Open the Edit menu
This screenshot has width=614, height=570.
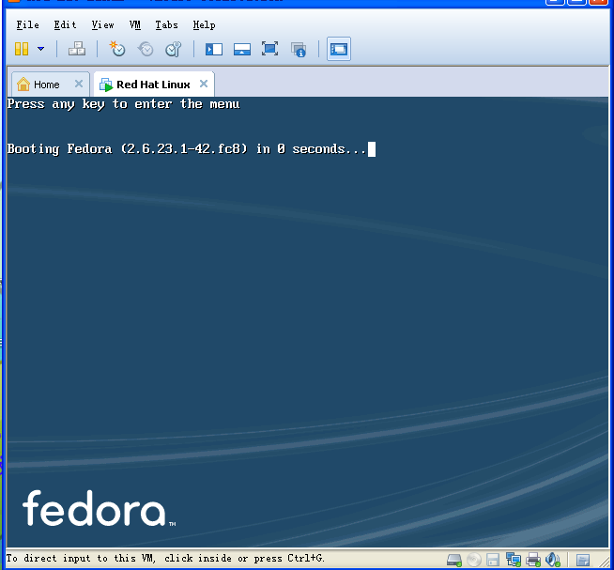(65, 25)
